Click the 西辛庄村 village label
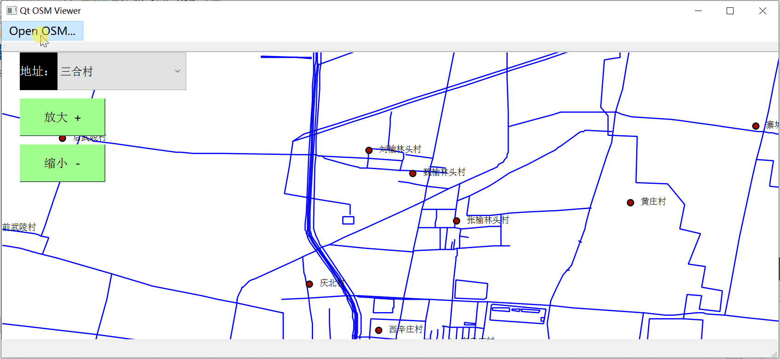The height and width of the screenshot is (359, 780). point(406,329)
